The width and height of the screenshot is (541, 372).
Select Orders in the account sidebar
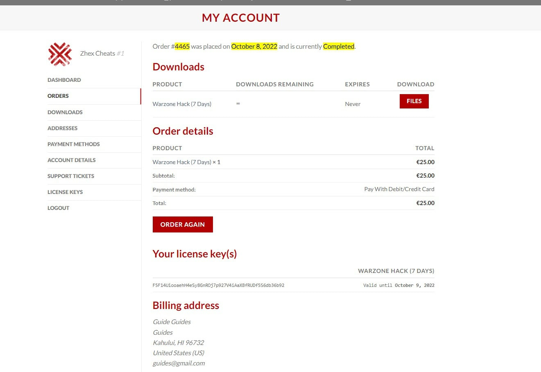tap(58, 96)
